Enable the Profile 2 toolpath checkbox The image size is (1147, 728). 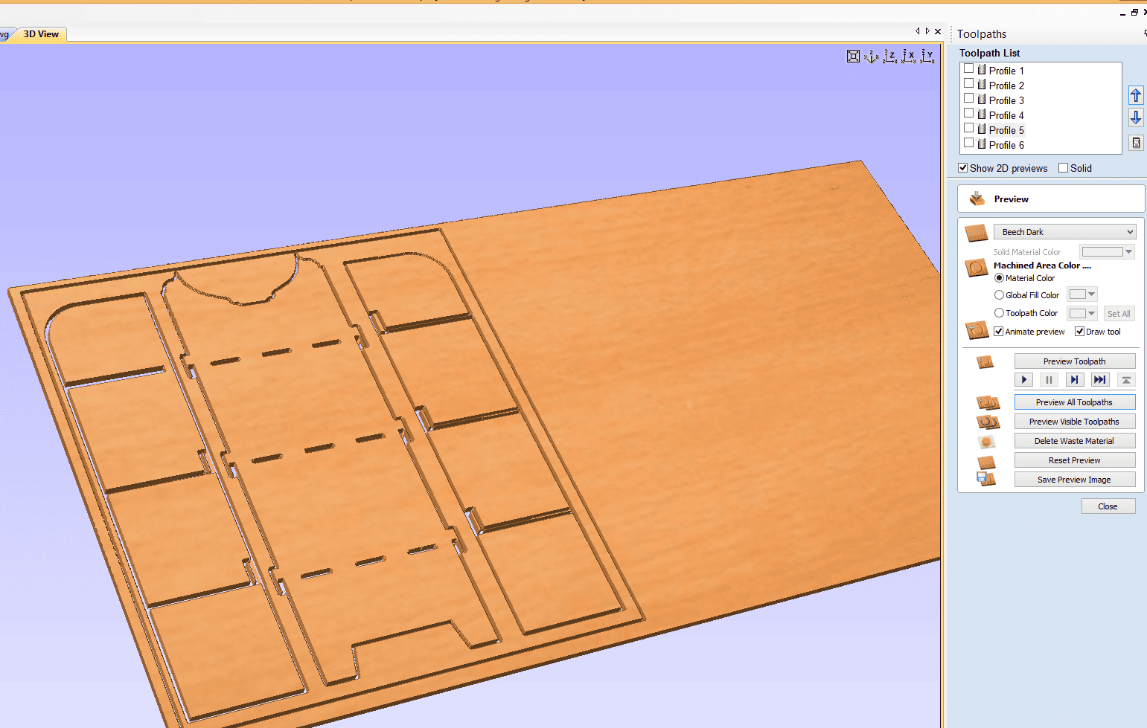pyautogui.click(x=968, y=83)
